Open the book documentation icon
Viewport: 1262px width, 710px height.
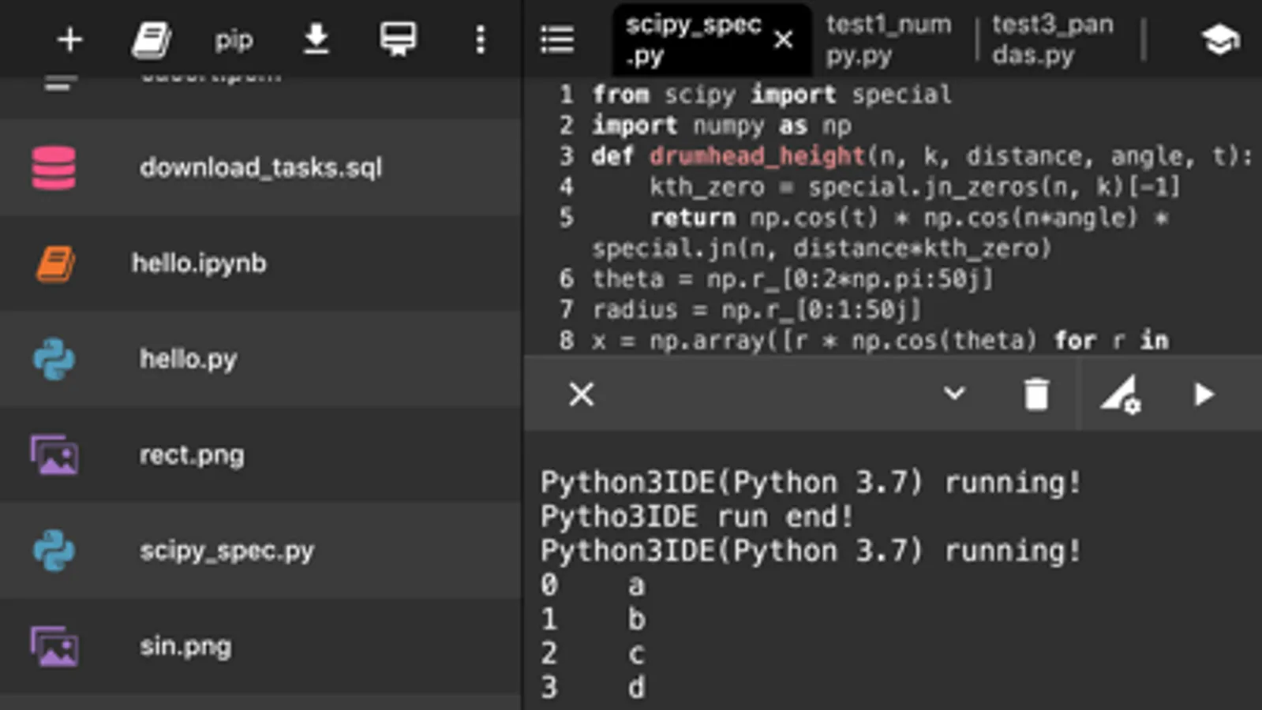point(151,39)
